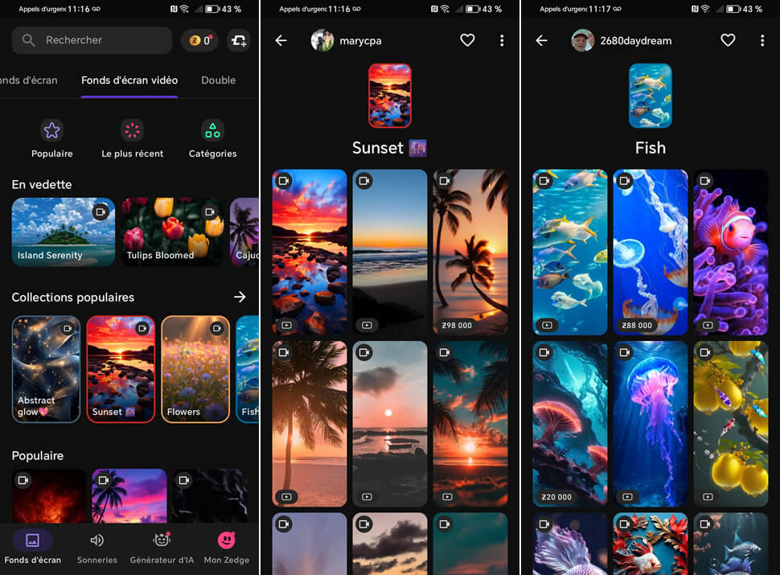Open the three-dot menu on marycpa's page
Viewport: 780px width, 575px height.
pyautogui.click(x=502, y=40)
